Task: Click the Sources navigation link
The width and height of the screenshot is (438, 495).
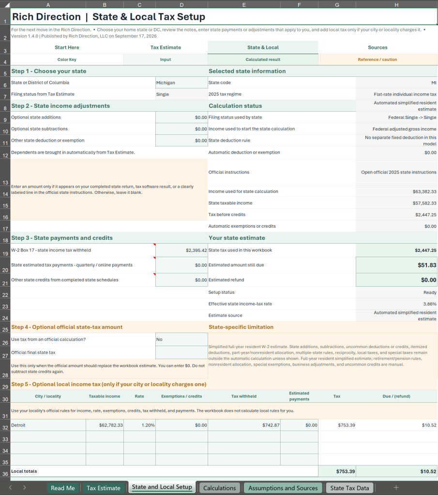Action: 378,47
